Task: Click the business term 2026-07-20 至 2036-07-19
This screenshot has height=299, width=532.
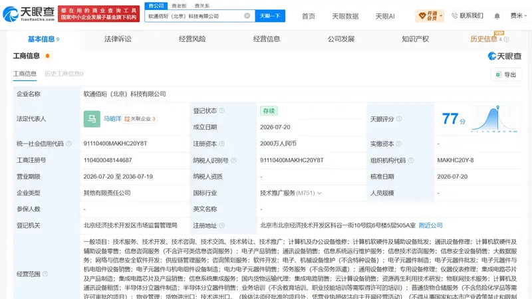Action: [118, 177]
